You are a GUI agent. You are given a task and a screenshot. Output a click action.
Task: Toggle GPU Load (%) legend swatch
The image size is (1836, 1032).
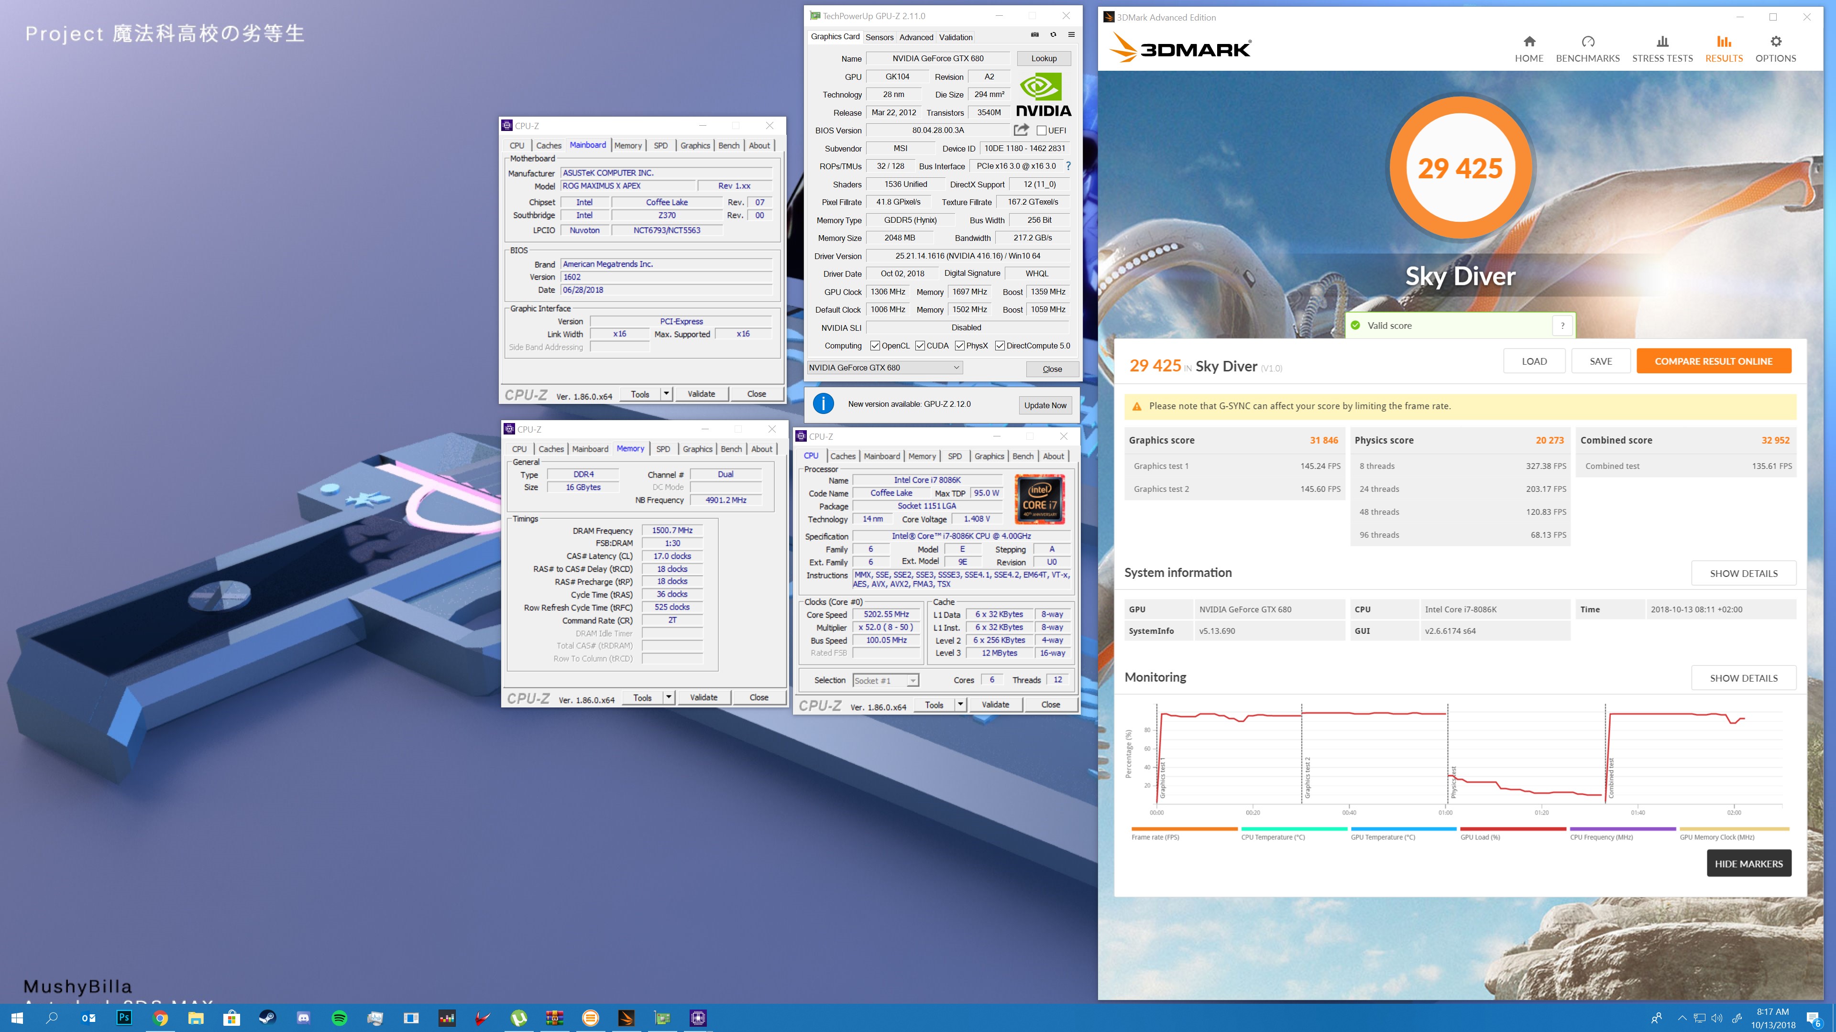(x=1513, y=829)
